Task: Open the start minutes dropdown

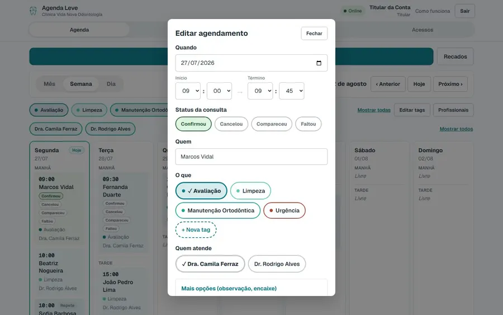Action: [220, 91]
